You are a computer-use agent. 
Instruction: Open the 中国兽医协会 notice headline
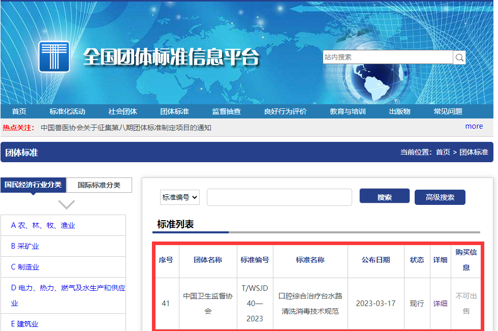coord(126,128)
